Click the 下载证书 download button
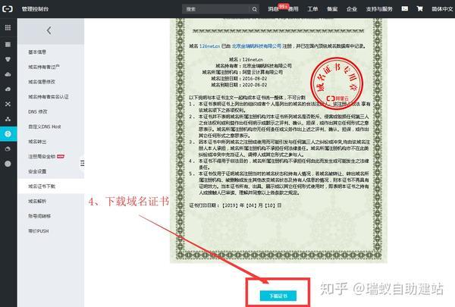 (278, 296)
